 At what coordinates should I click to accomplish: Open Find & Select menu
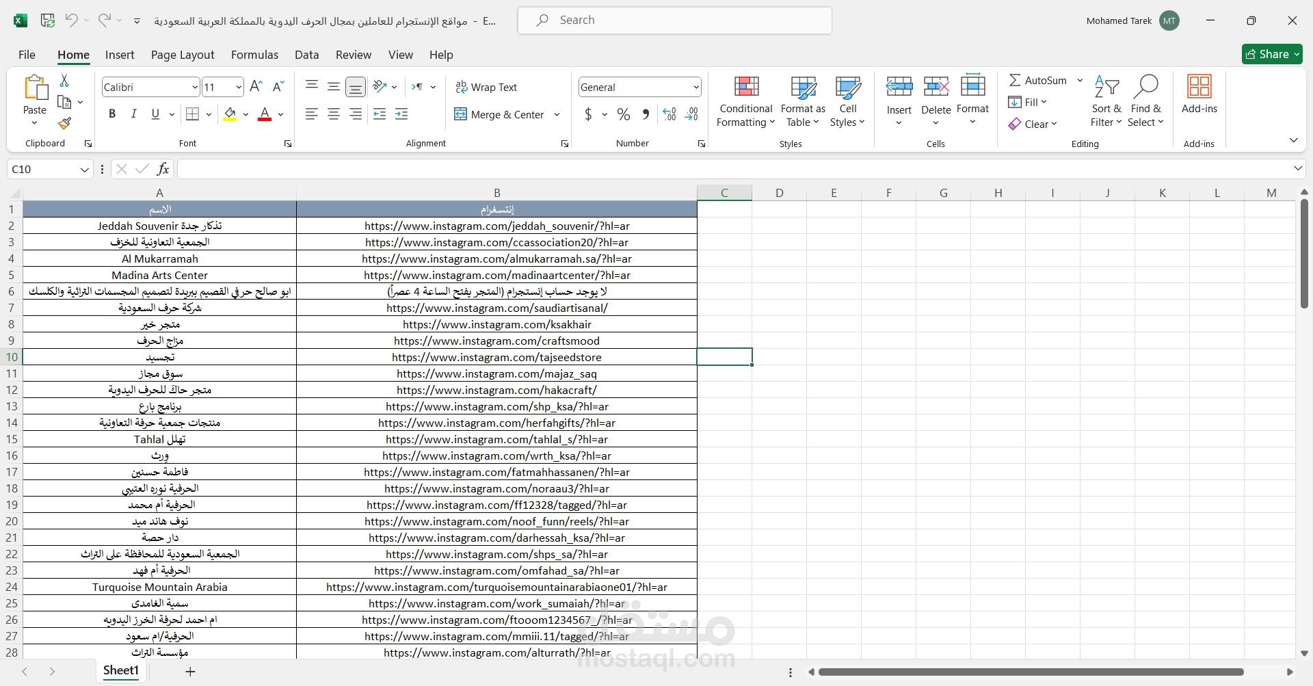1145,101
